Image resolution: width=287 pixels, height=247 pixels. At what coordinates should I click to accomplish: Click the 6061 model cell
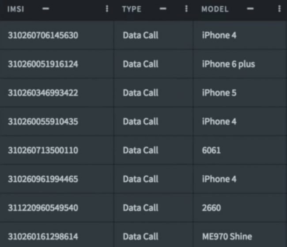[x=211, y=150]
